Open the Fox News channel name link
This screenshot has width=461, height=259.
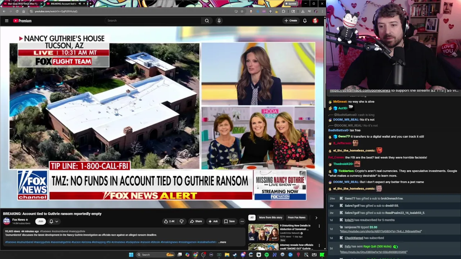tap(19, 220)
